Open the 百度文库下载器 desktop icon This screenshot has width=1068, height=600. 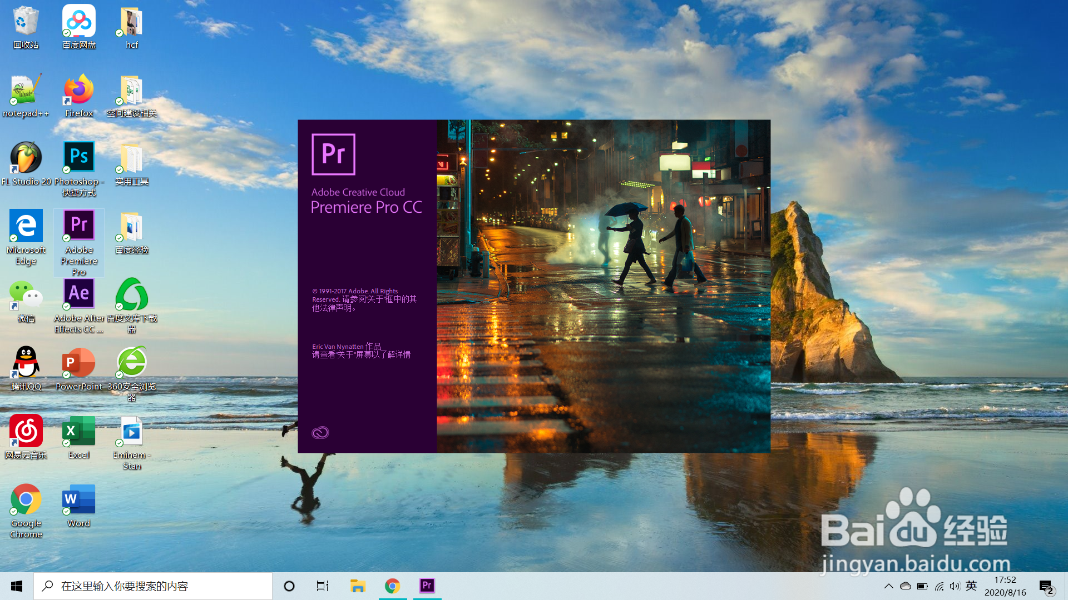[x=131, y=306]
